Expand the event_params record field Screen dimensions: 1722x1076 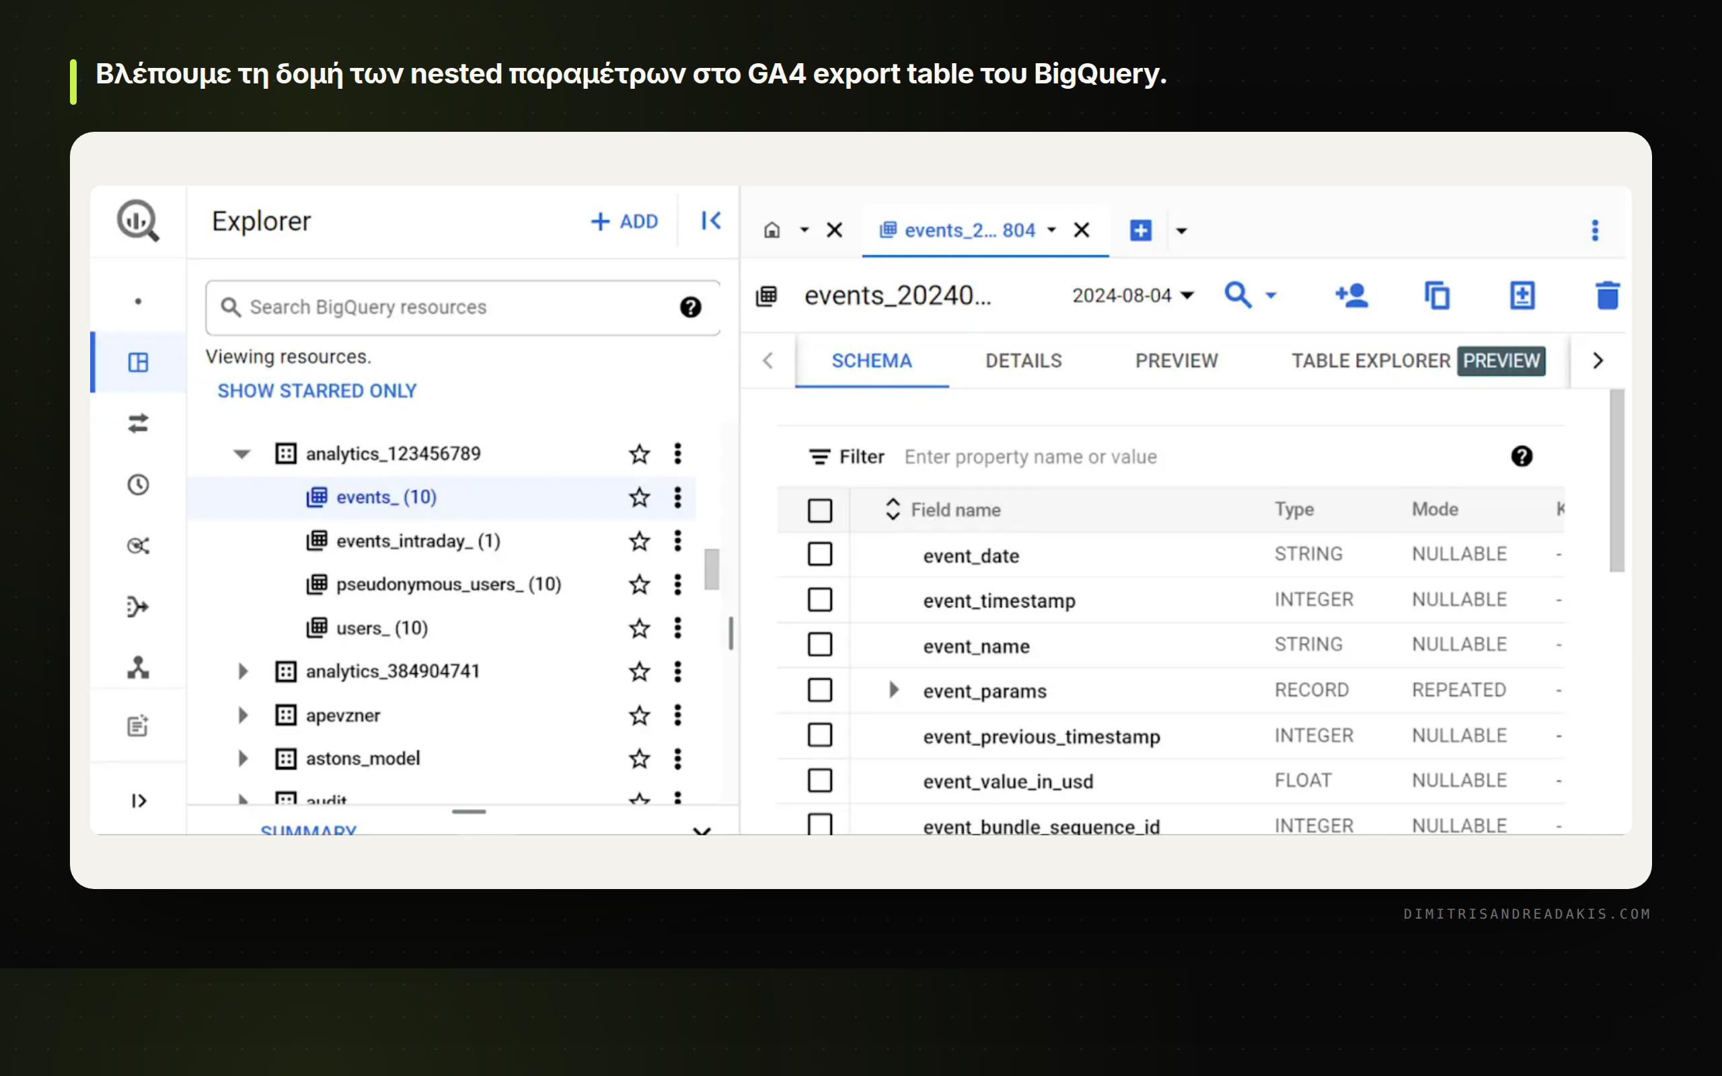[x=894, y=689]
